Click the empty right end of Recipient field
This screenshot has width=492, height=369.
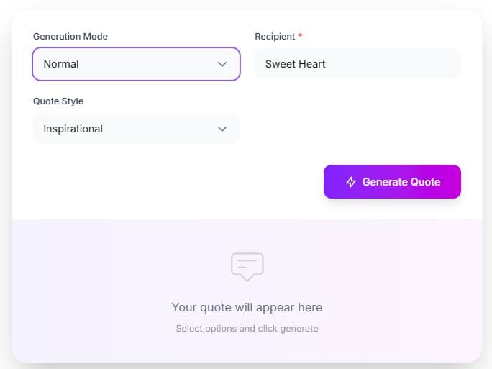coord(432,64)
